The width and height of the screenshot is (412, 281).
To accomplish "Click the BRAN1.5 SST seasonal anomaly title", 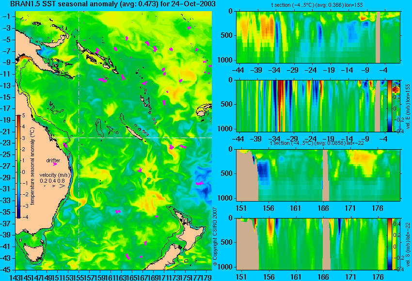I will pyautogui.click(x=112, y=4).
